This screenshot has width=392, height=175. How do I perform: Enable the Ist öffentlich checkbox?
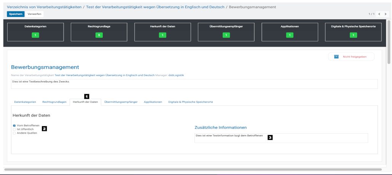coord(14,129)
